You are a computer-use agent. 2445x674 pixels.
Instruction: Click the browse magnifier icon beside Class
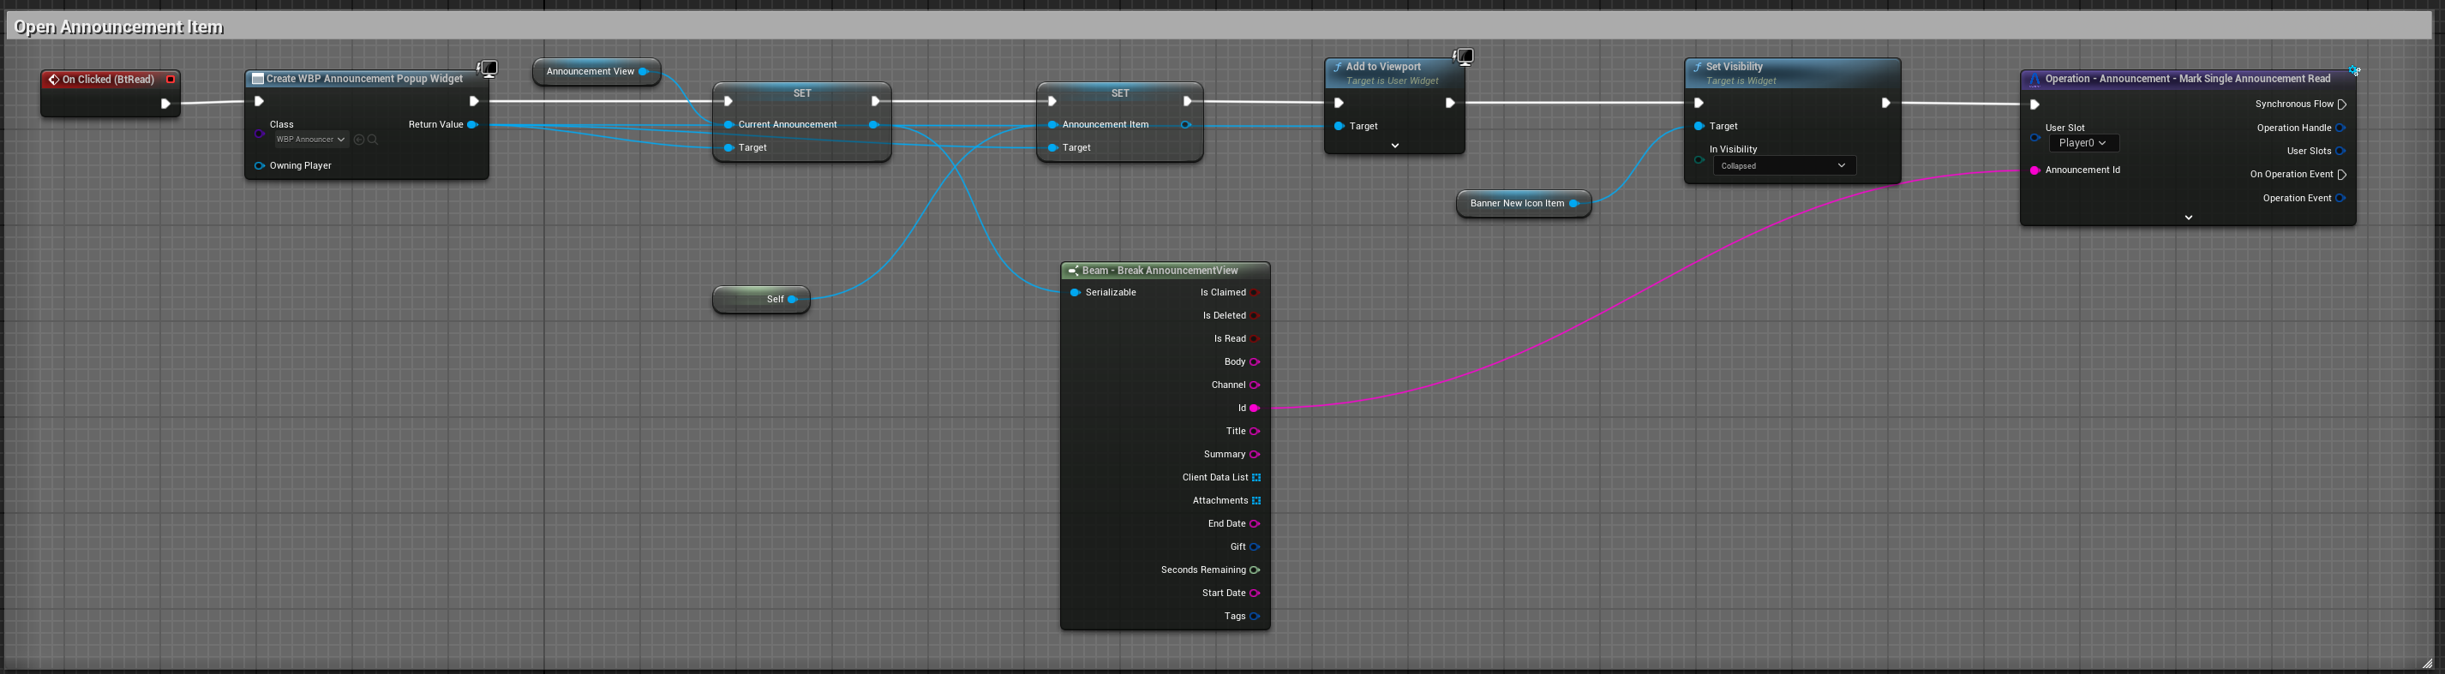click(373, 140)
